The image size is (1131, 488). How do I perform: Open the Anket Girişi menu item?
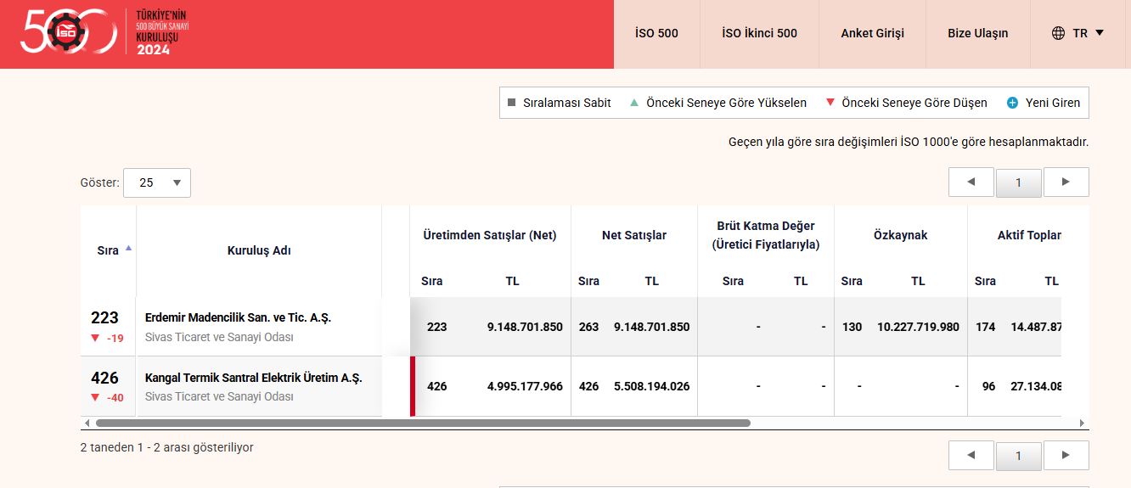pyautogui.click(x=872, y=33)
